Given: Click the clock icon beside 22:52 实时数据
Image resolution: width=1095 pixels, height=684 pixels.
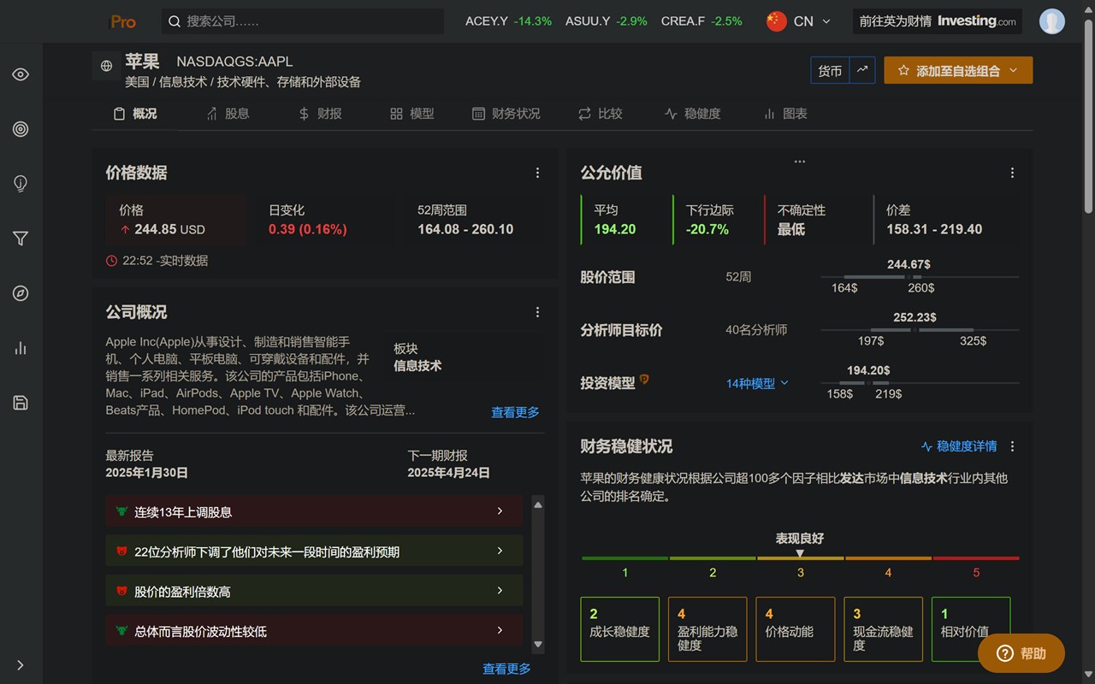Looking at the screenshot, I should [x=111, y=261].
